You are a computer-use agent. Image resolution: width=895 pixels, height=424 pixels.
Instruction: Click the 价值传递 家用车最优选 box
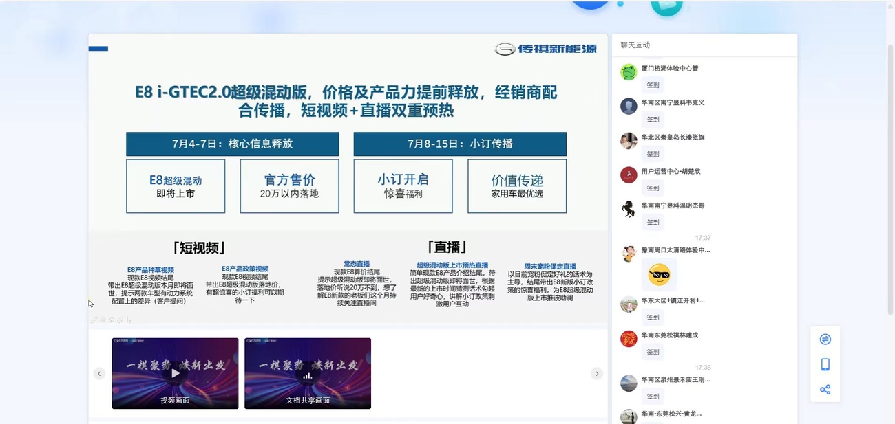pos(517,186)
